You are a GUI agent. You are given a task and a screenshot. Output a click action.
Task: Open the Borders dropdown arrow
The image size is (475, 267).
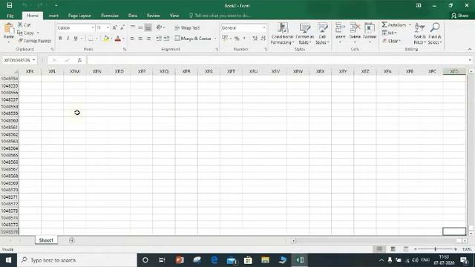click(96, 39)
